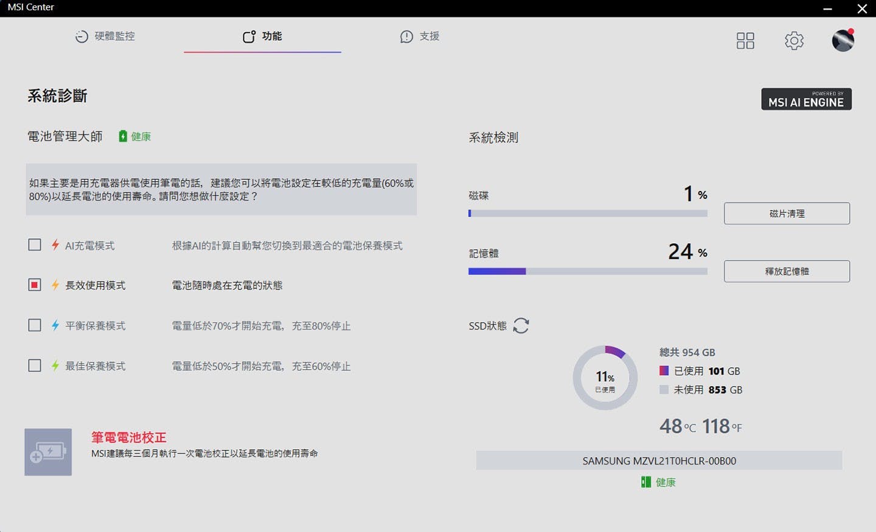Click the memory usage progress bar
The width and height of the screenshot is (876, 532).
588,271
